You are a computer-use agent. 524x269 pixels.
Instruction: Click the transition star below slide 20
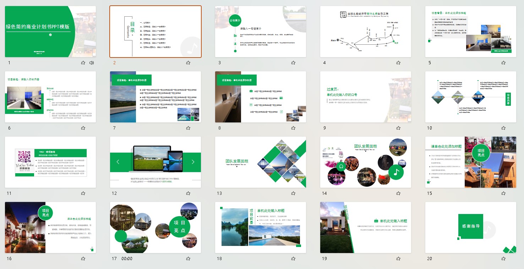tap(503, 259)
